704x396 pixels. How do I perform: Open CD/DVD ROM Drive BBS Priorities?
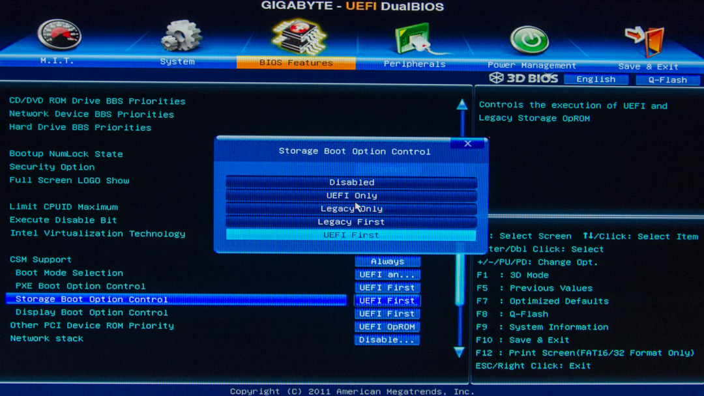[x=97, y=101]
